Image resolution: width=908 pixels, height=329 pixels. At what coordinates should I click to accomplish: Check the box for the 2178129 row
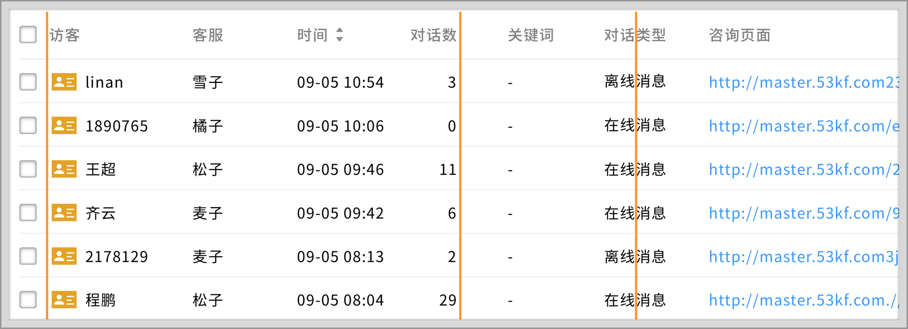28,256
